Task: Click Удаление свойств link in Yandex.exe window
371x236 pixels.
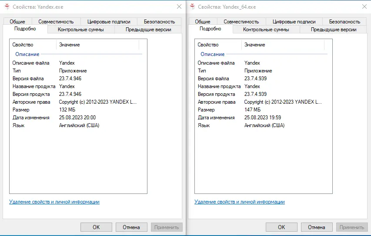Action: point(54,202)
